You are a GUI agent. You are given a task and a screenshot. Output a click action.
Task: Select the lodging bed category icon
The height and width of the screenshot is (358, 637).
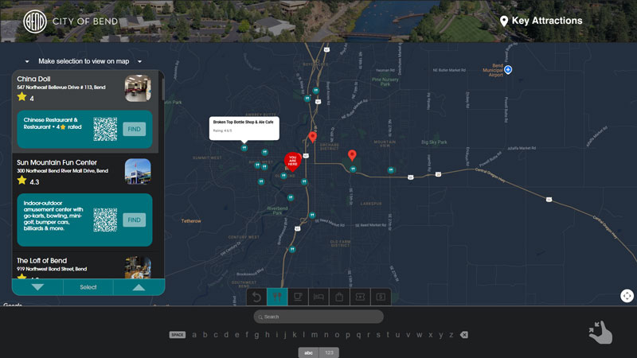[318, 297]
